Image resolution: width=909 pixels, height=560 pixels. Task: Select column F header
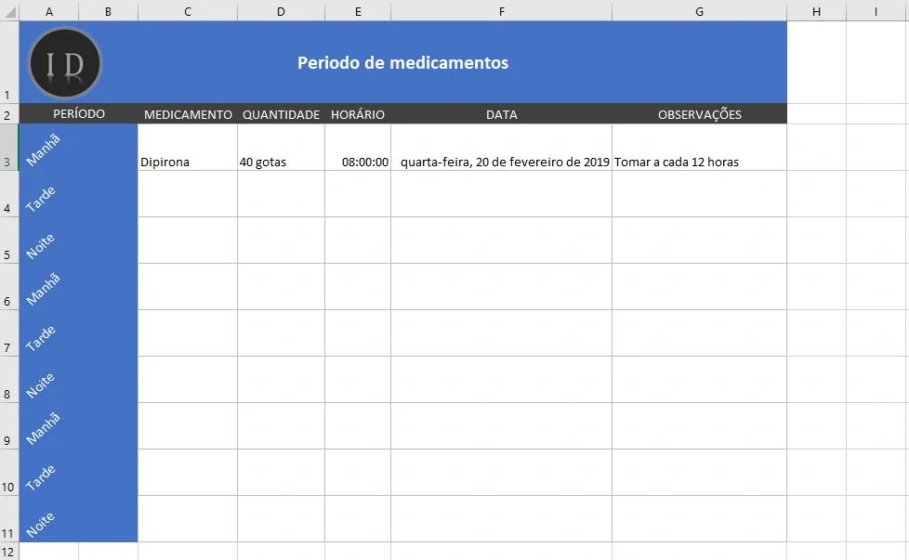(501, 10)
